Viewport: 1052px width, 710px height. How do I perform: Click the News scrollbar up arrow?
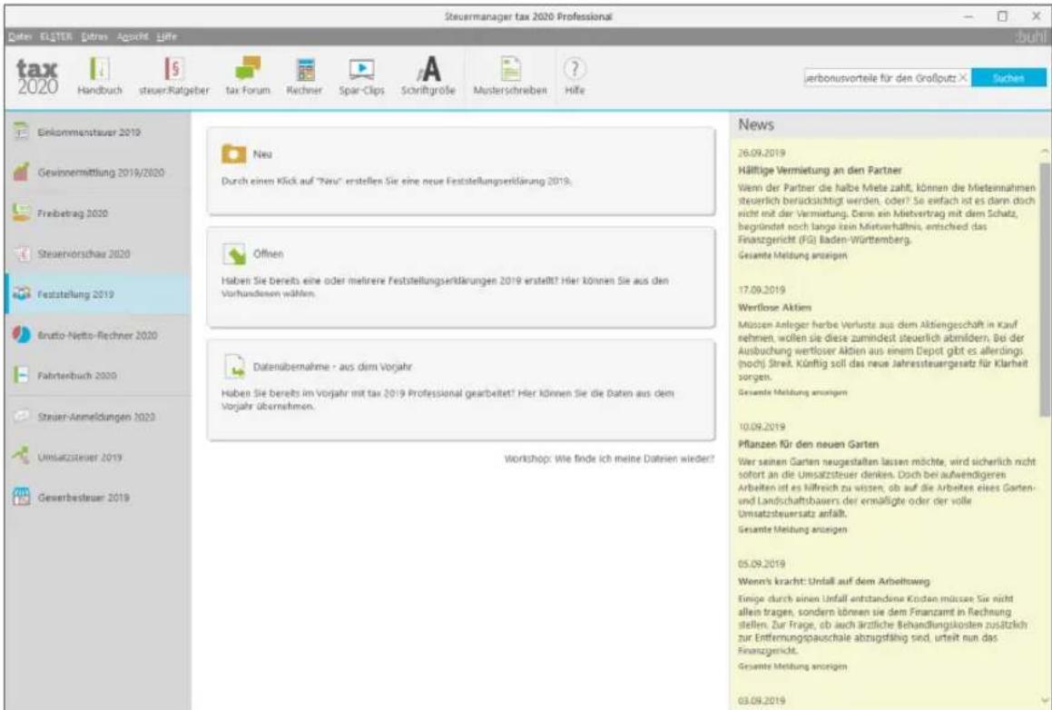1045,153
